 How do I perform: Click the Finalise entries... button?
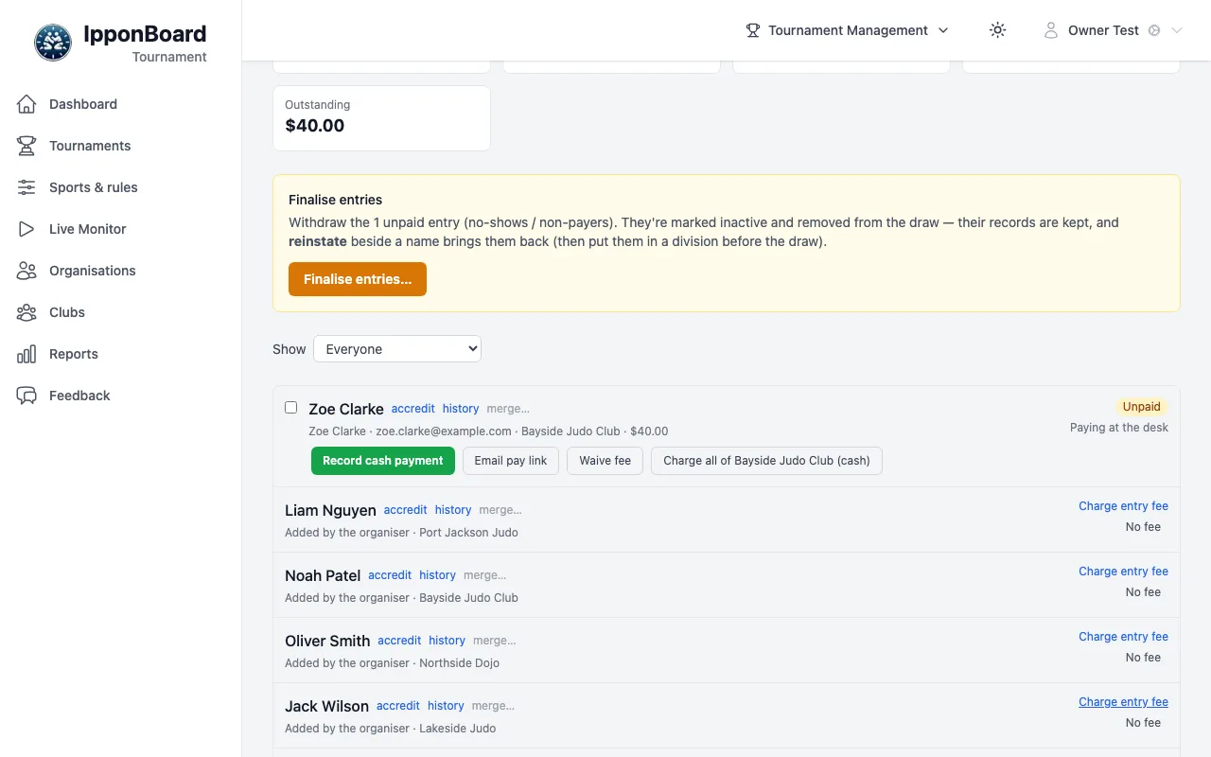(358, 279)
